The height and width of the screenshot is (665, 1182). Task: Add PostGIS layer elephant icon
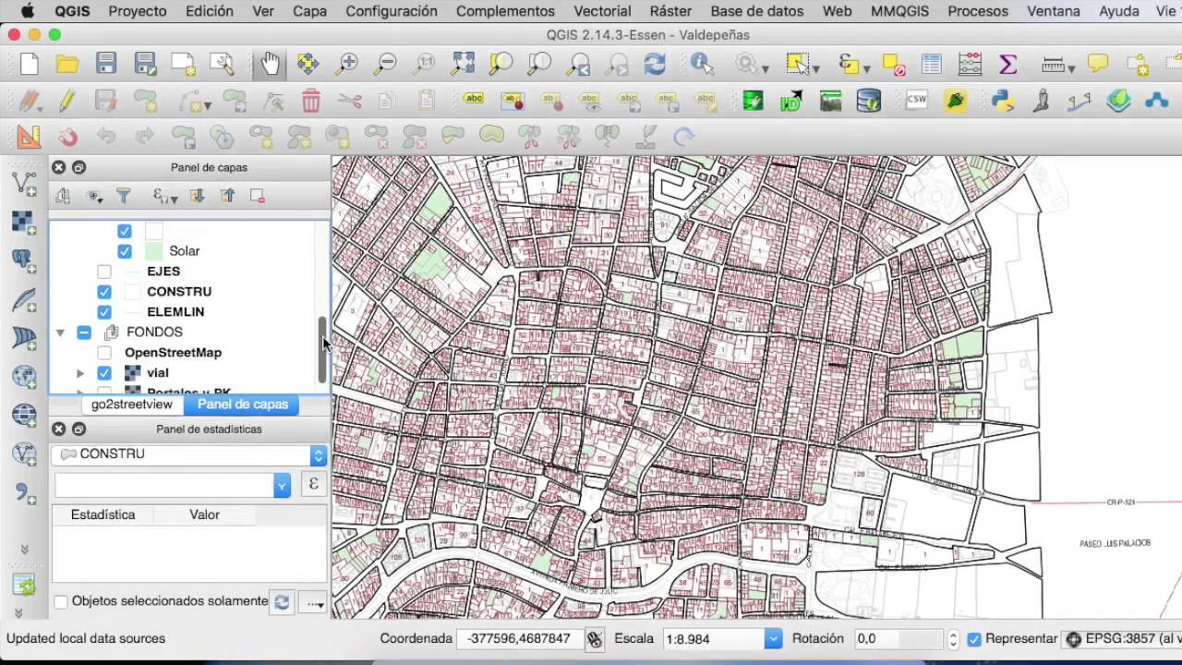click(24, 260)
